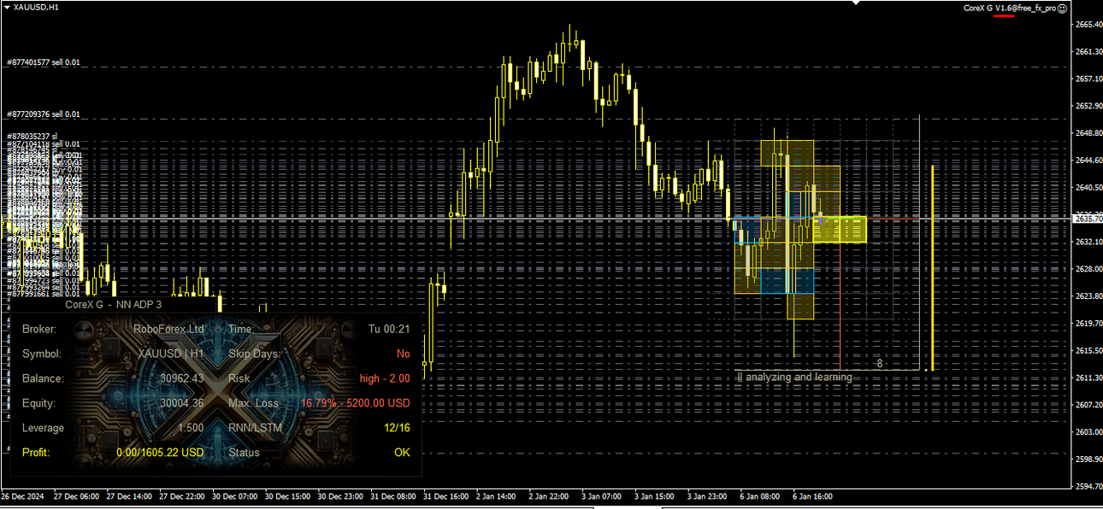1103x509 pixels.
Task: Click the Risk value high - 2.00
Action: pyautogui.click(x=385, y=378)
